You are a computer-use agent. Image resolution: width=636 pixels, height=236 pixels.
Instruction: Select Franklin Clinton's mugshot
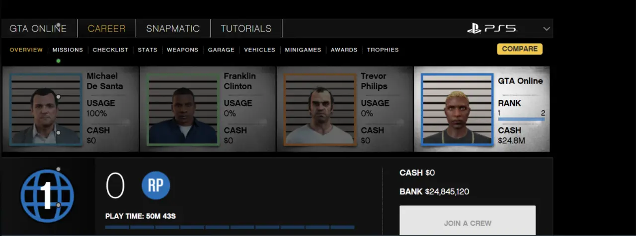(183, 109)
